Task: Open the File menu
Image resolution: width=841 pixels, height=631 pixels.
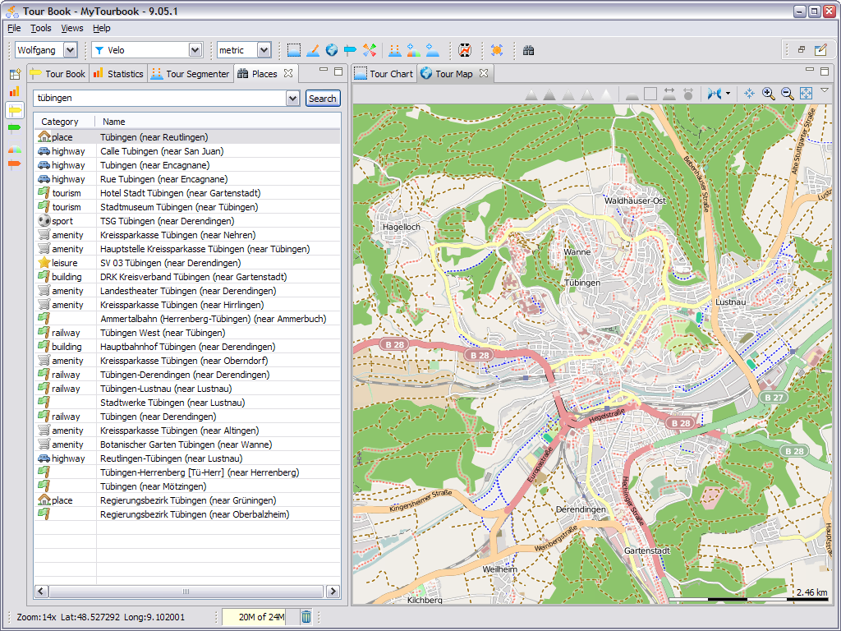Action: pos(14,28)
